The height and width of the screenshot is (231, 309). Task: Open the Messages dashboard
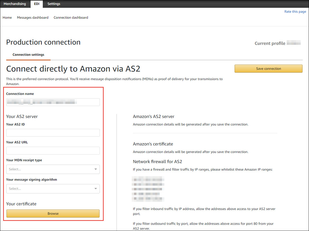33,18
